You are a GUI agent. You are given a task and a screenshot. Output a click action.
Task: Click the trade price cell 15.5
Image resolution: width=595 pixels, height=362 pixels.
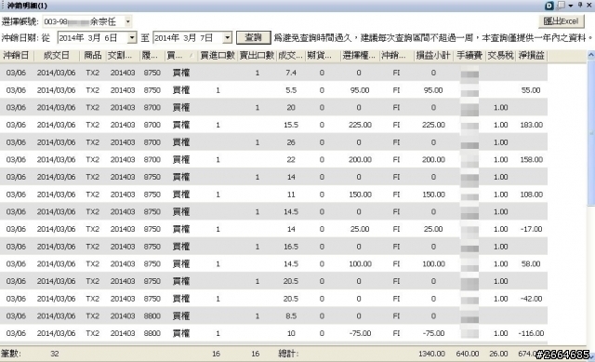[291, 125]
